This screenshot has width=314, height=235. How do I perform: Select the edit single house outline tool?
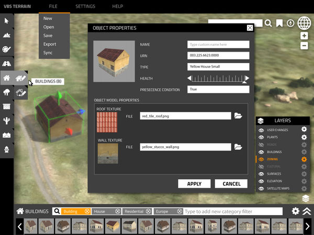coord(21,92)
